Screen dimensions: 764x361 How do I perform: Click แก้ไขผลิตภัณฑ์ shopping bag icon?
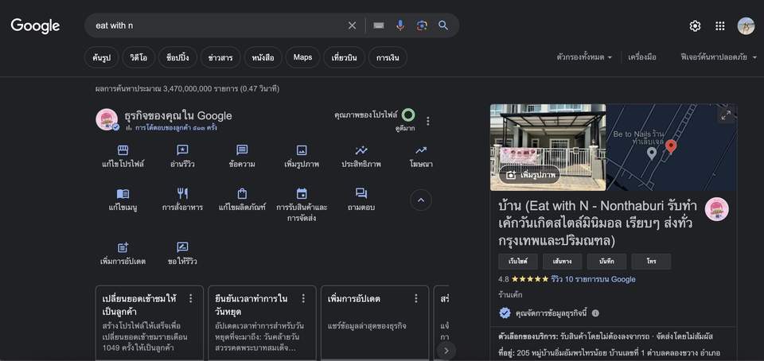coord(242,194)
